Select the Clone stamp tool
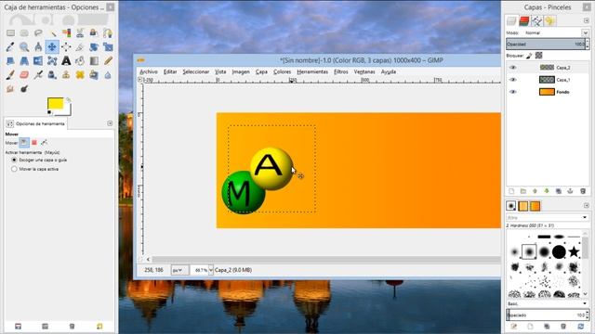Image resolution: width=595 pixels, height=334 pixels. point(66,75)
